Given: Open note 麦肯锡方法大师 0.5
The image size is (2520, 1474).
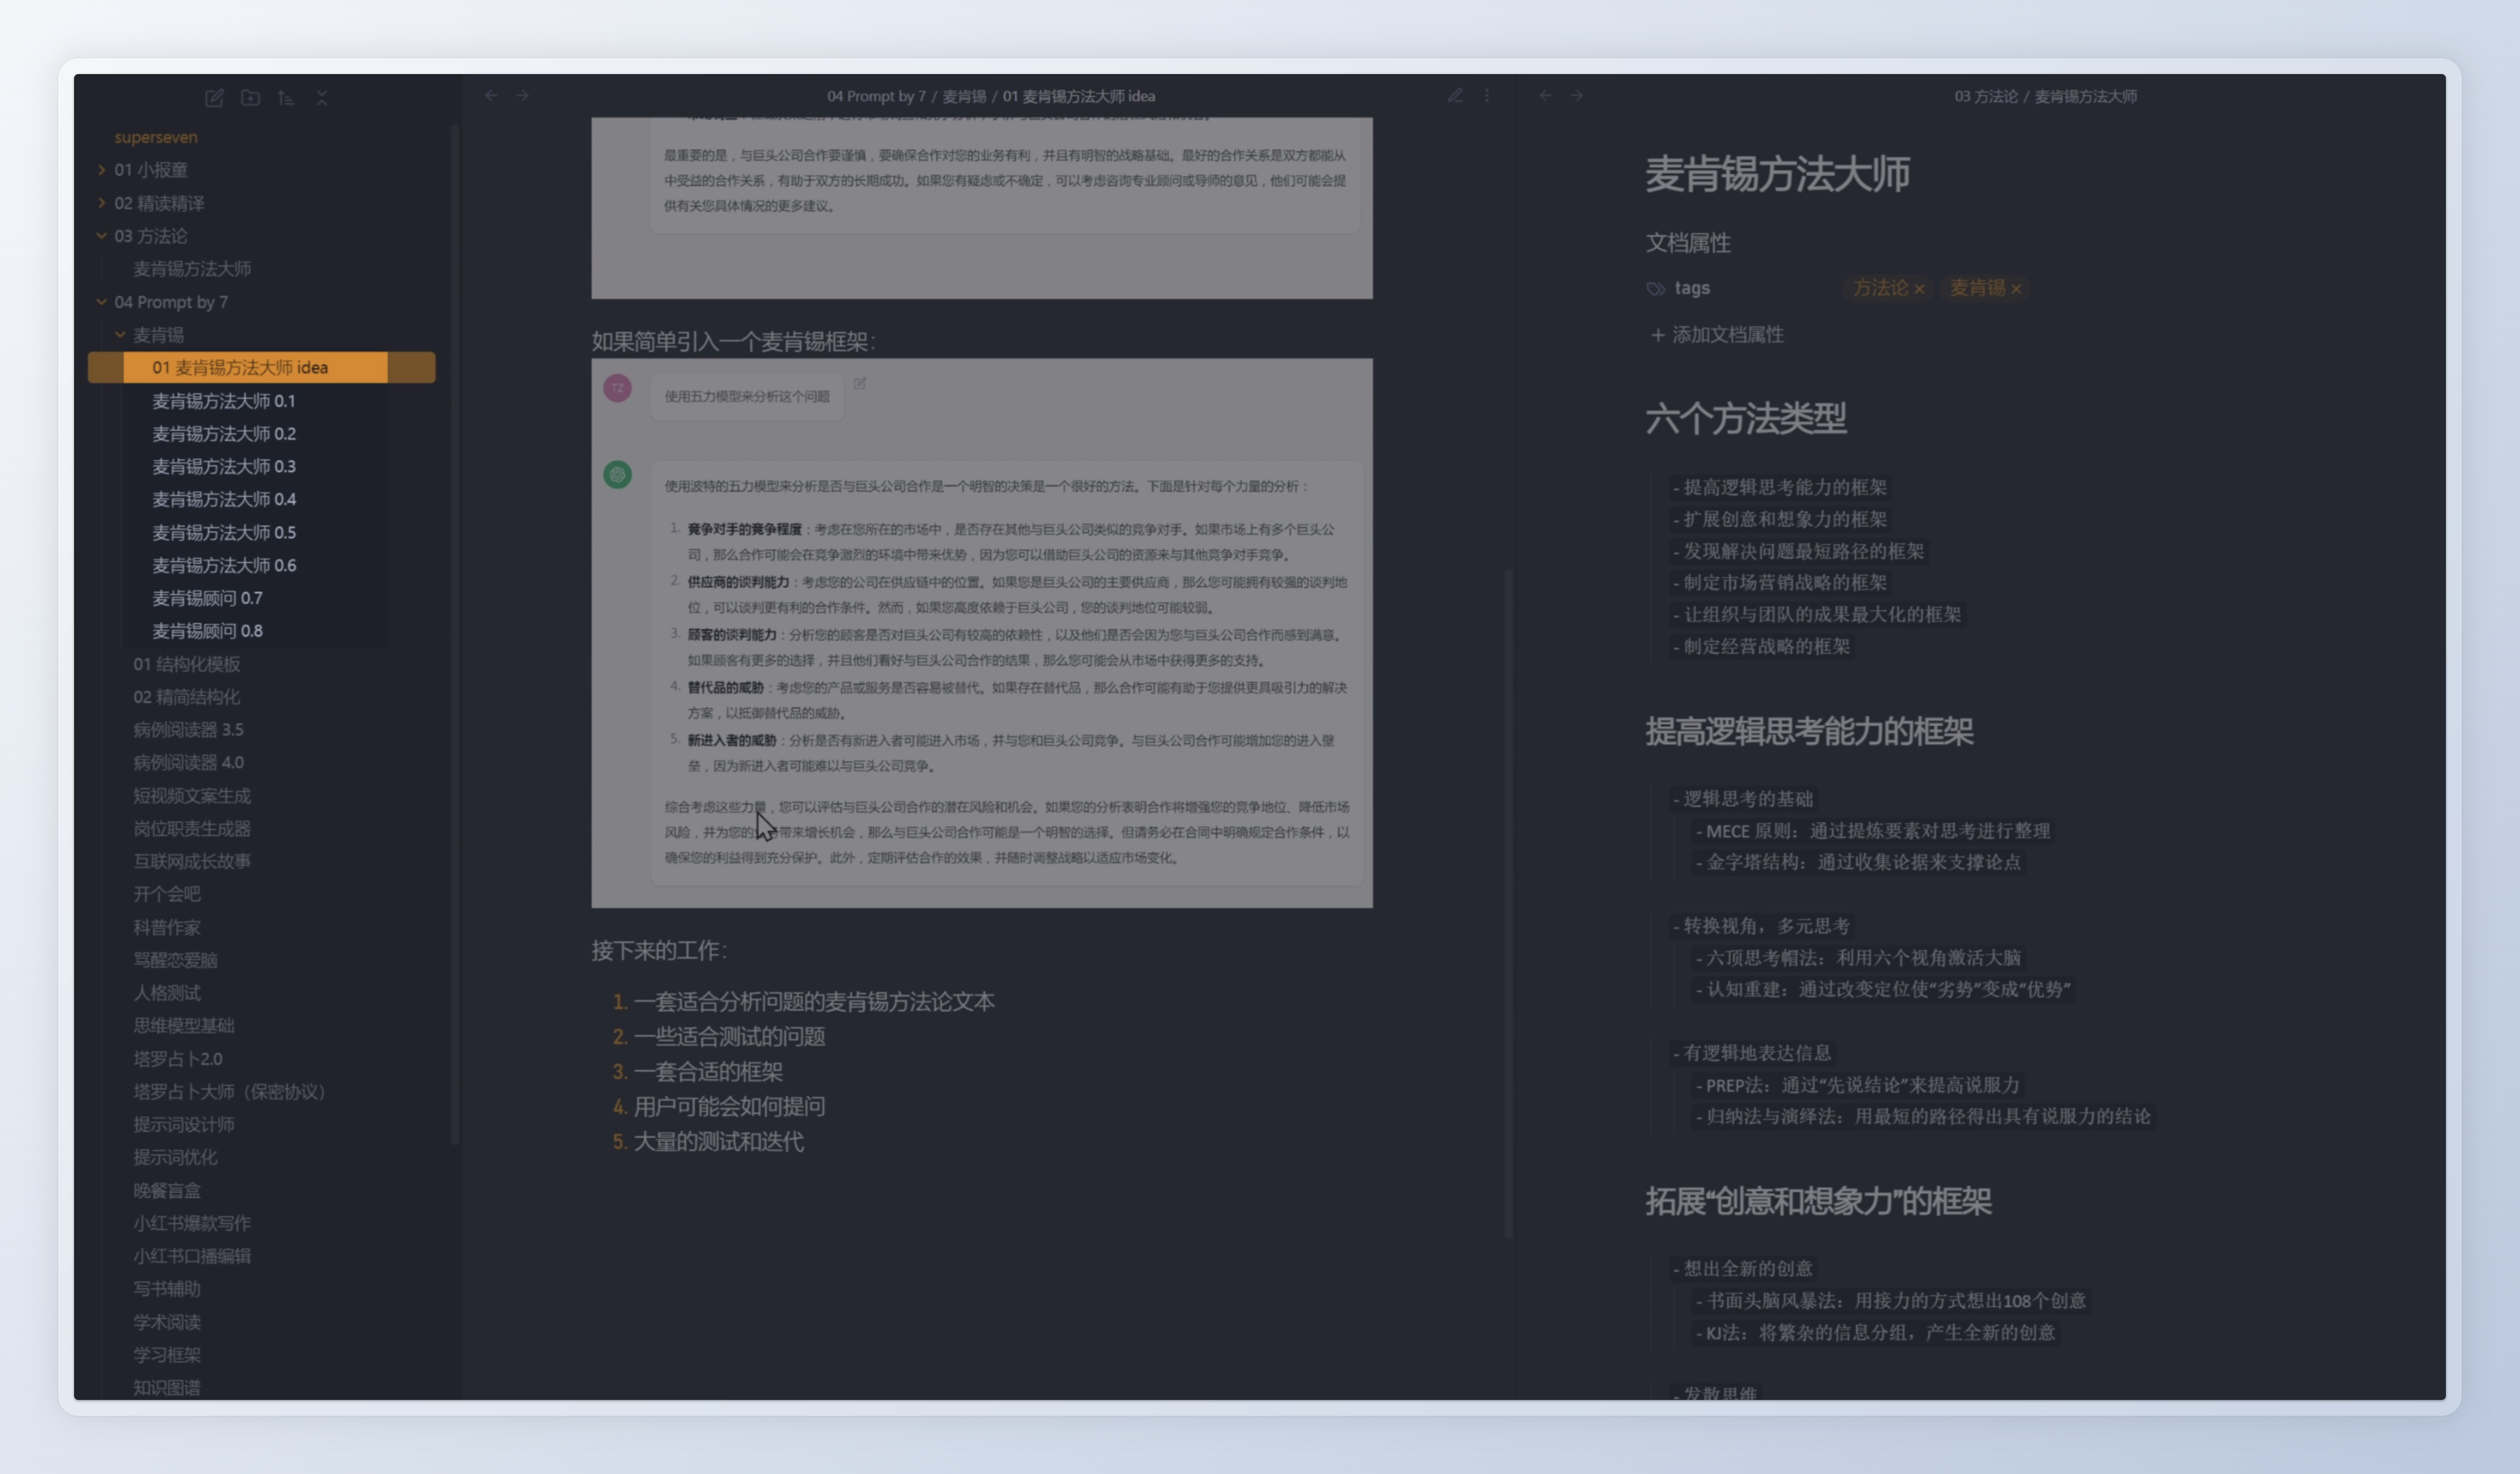Looking at the screenshot, I should tap(224, 532).
